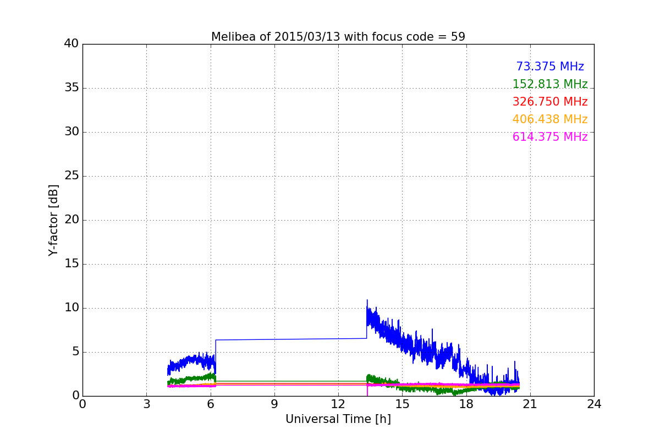Click the y-axis tick label 15
Screen dimensions: 660x440
[71, 264]
